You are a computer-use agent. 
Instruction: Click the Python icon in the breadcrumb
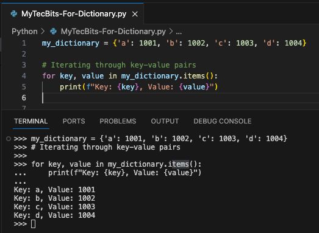54,32
